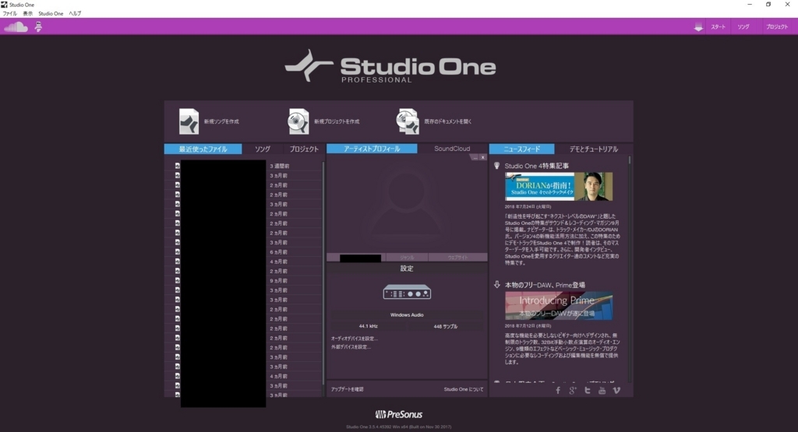Click the artist photo placeholder silhouette

[x=407, y=205]
